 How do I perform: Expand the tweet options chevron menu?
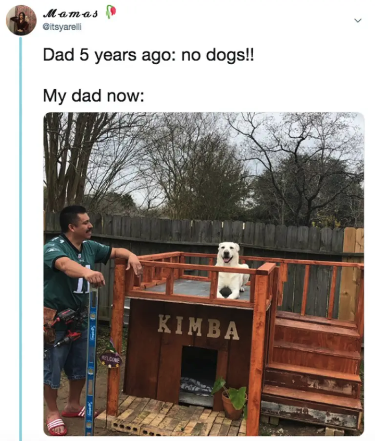pos(357,20)
